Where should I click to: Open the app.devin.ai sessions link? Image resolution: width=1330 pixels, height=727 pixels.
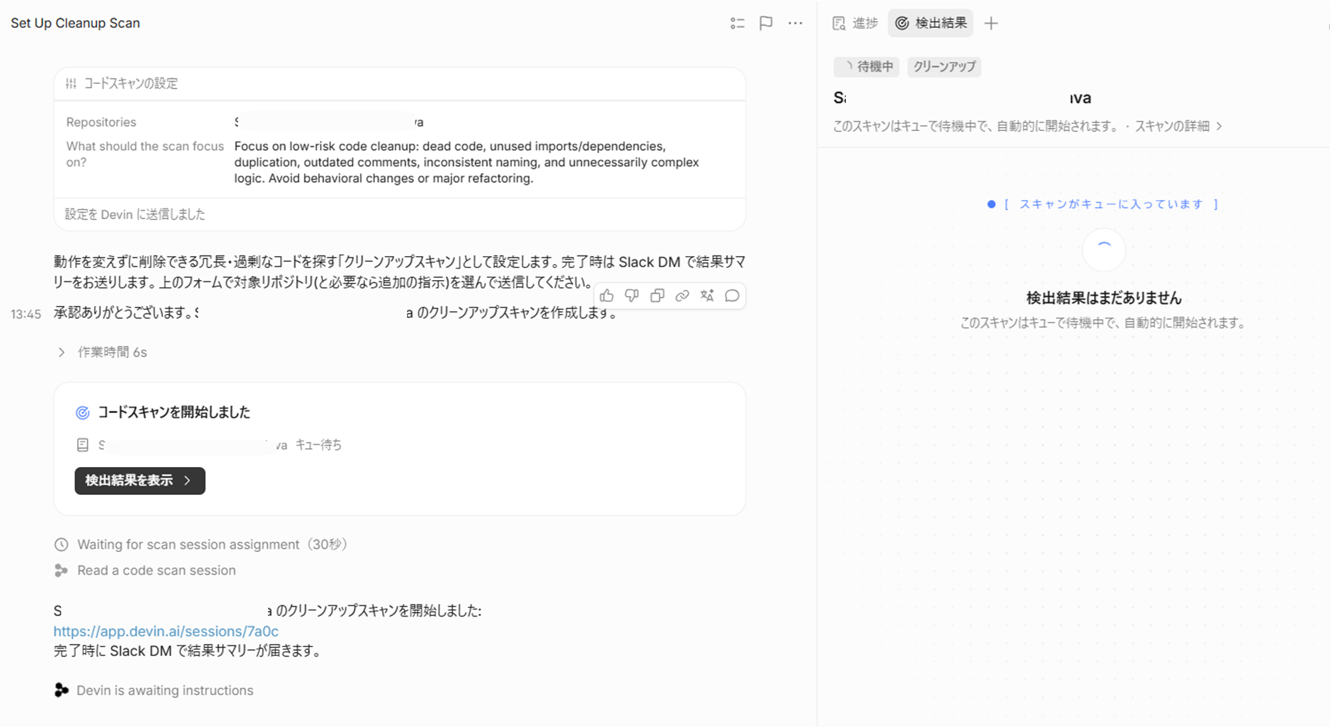pyautogui.click(x=166, y=631)
